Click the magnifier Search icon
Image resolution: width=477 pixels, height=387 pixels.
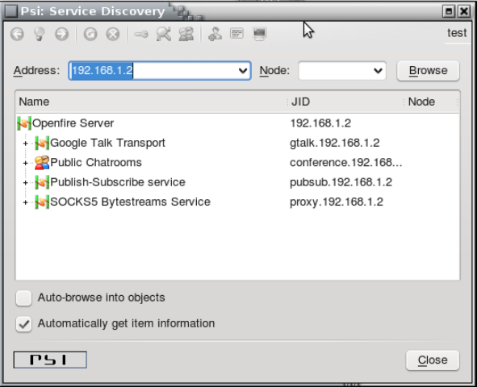pos(164,34)
